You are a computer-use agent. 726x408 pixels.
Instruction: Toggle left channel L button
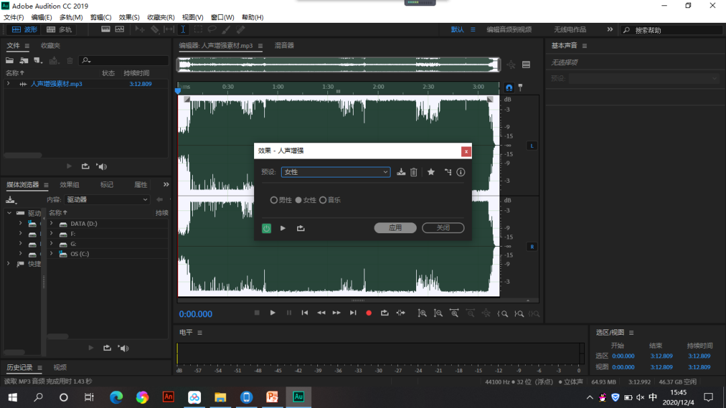click(x=532, y=146)
